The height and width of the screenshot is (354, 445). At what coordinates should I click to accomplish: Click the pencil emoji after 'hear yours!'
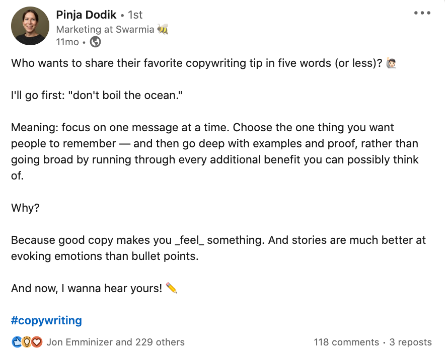point(171,288)
